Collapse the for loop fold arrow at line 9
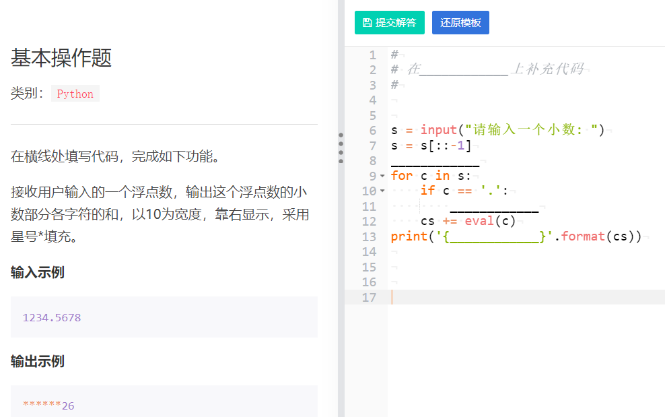This screenshot has width=665, height=417. tap(381, 175)
